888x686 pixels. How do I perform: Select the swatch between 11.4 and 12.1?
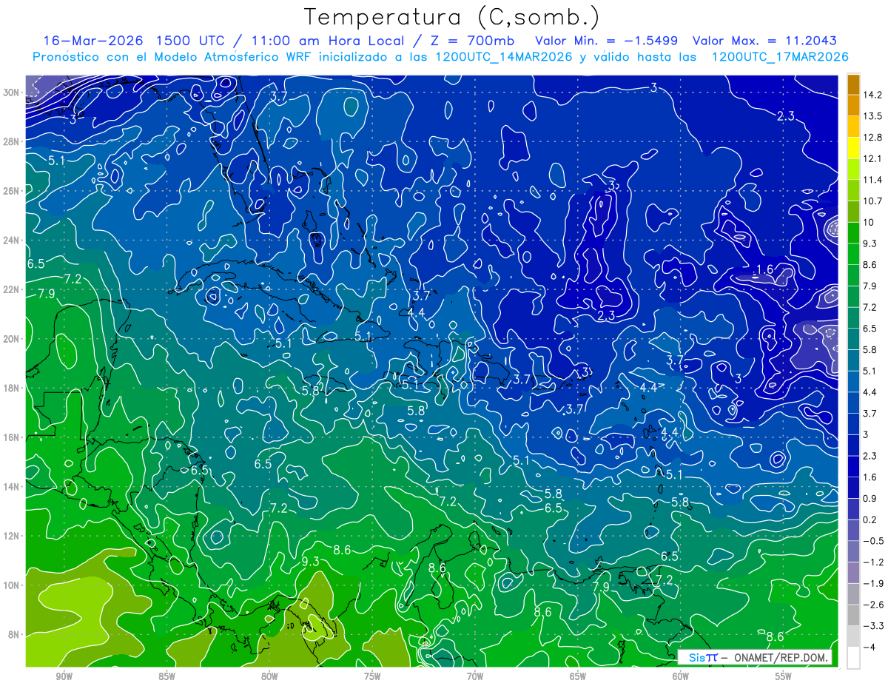(x=853, y=169)
